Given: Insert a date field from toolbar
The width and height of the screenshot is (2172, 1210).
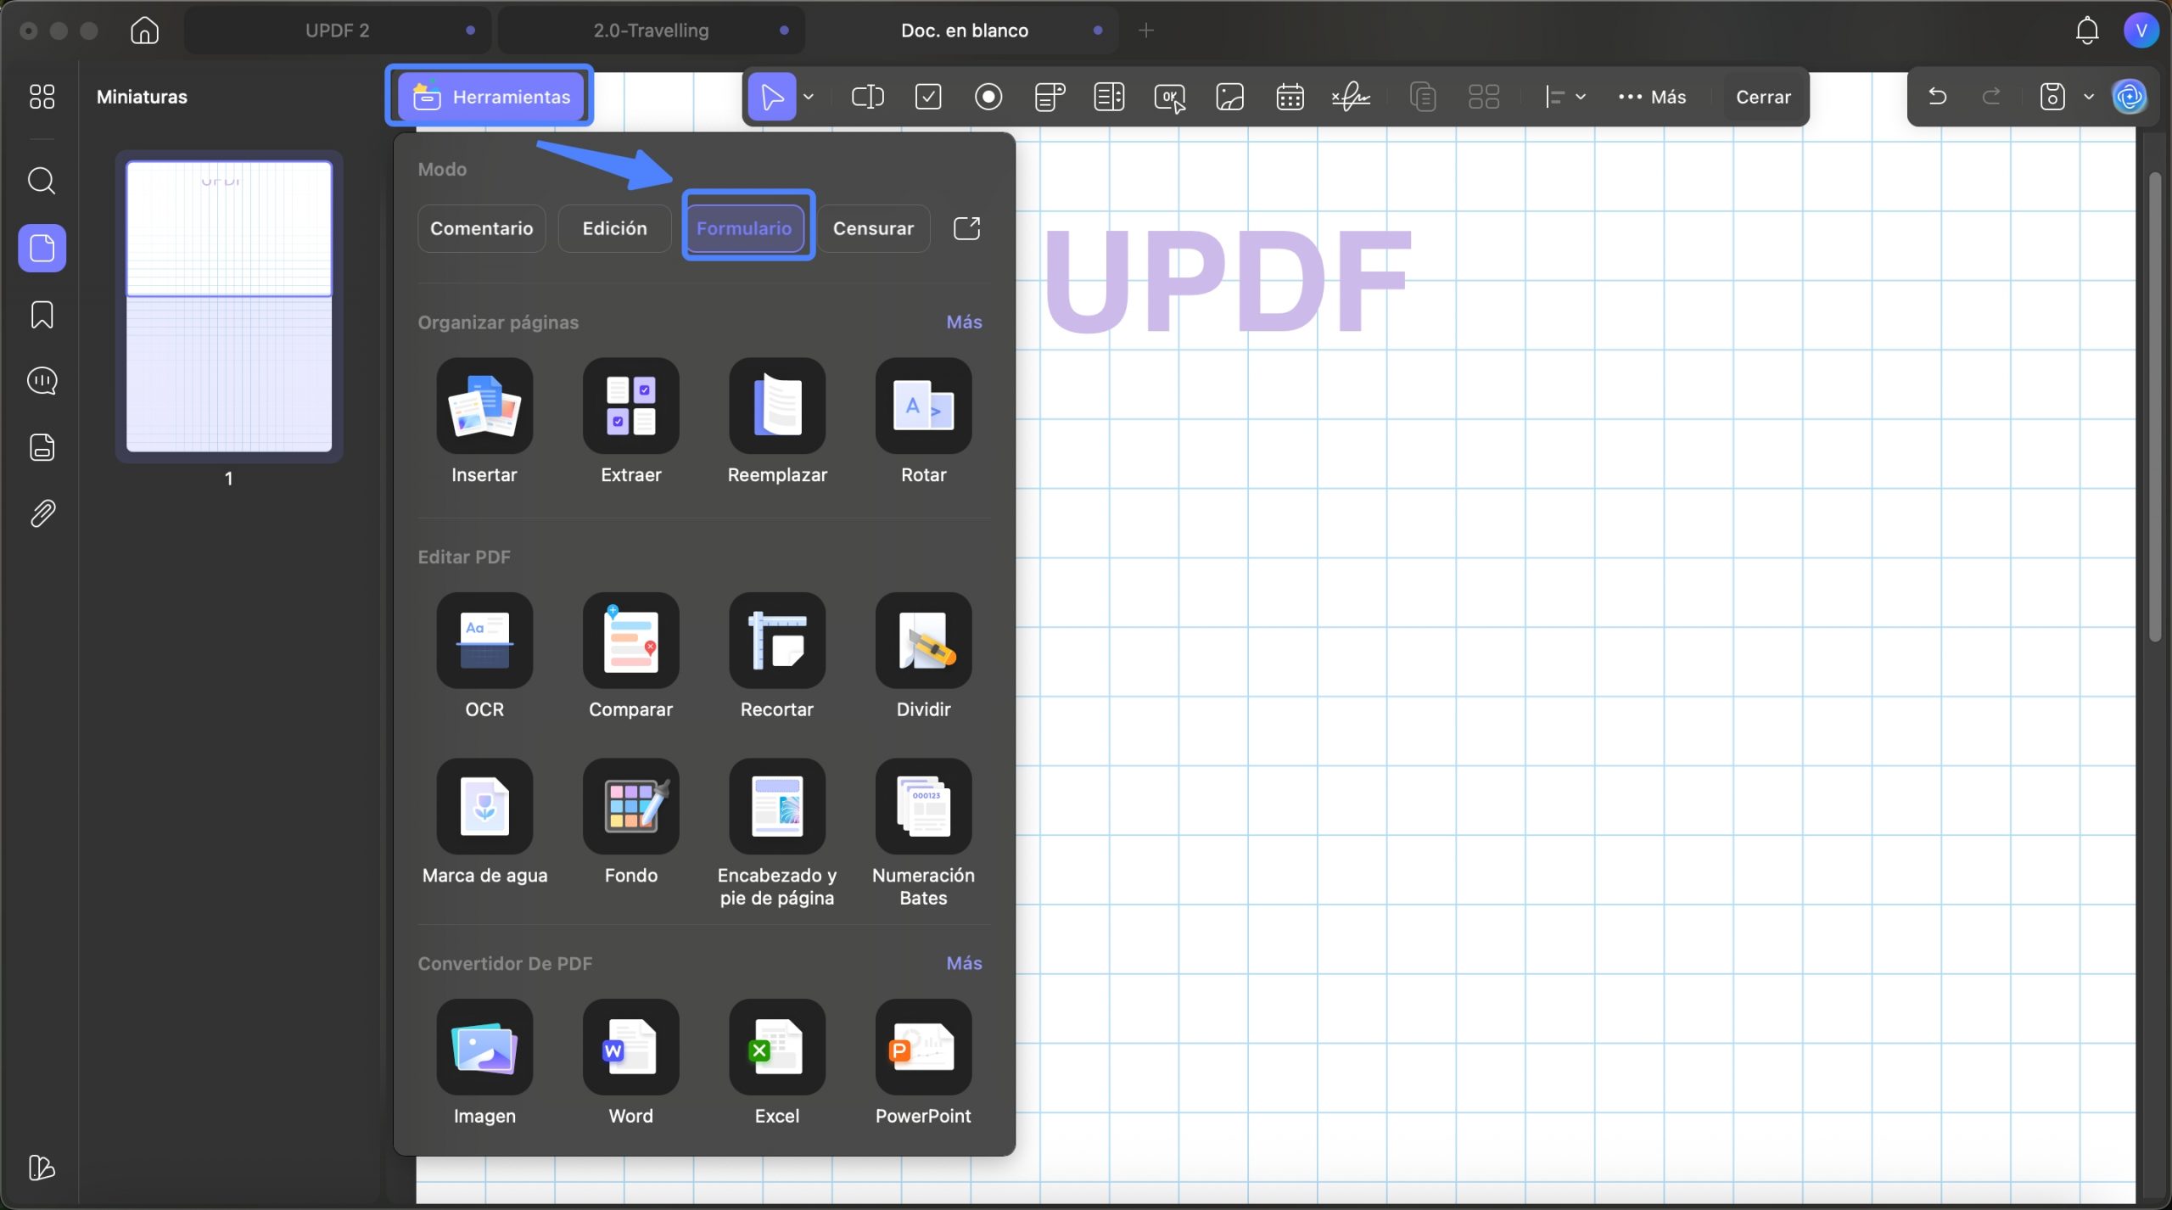Looking at the screenshot, I should coord(1290,97).
